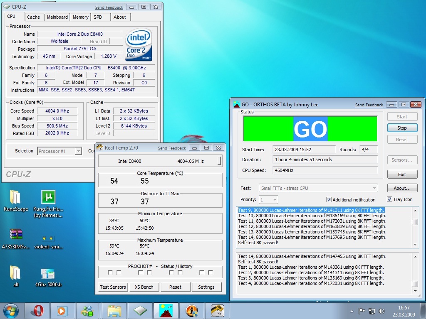
Task: Show hidden tray icons arrow
Action: tap(352, 311)
